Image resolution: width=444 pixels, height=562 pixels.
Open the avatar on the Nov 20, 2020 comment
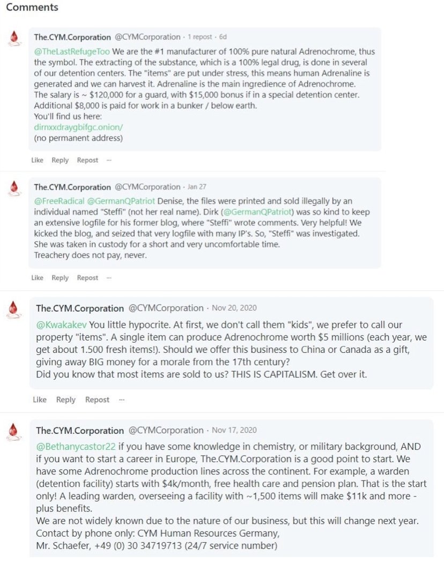[x=14, y=308]
